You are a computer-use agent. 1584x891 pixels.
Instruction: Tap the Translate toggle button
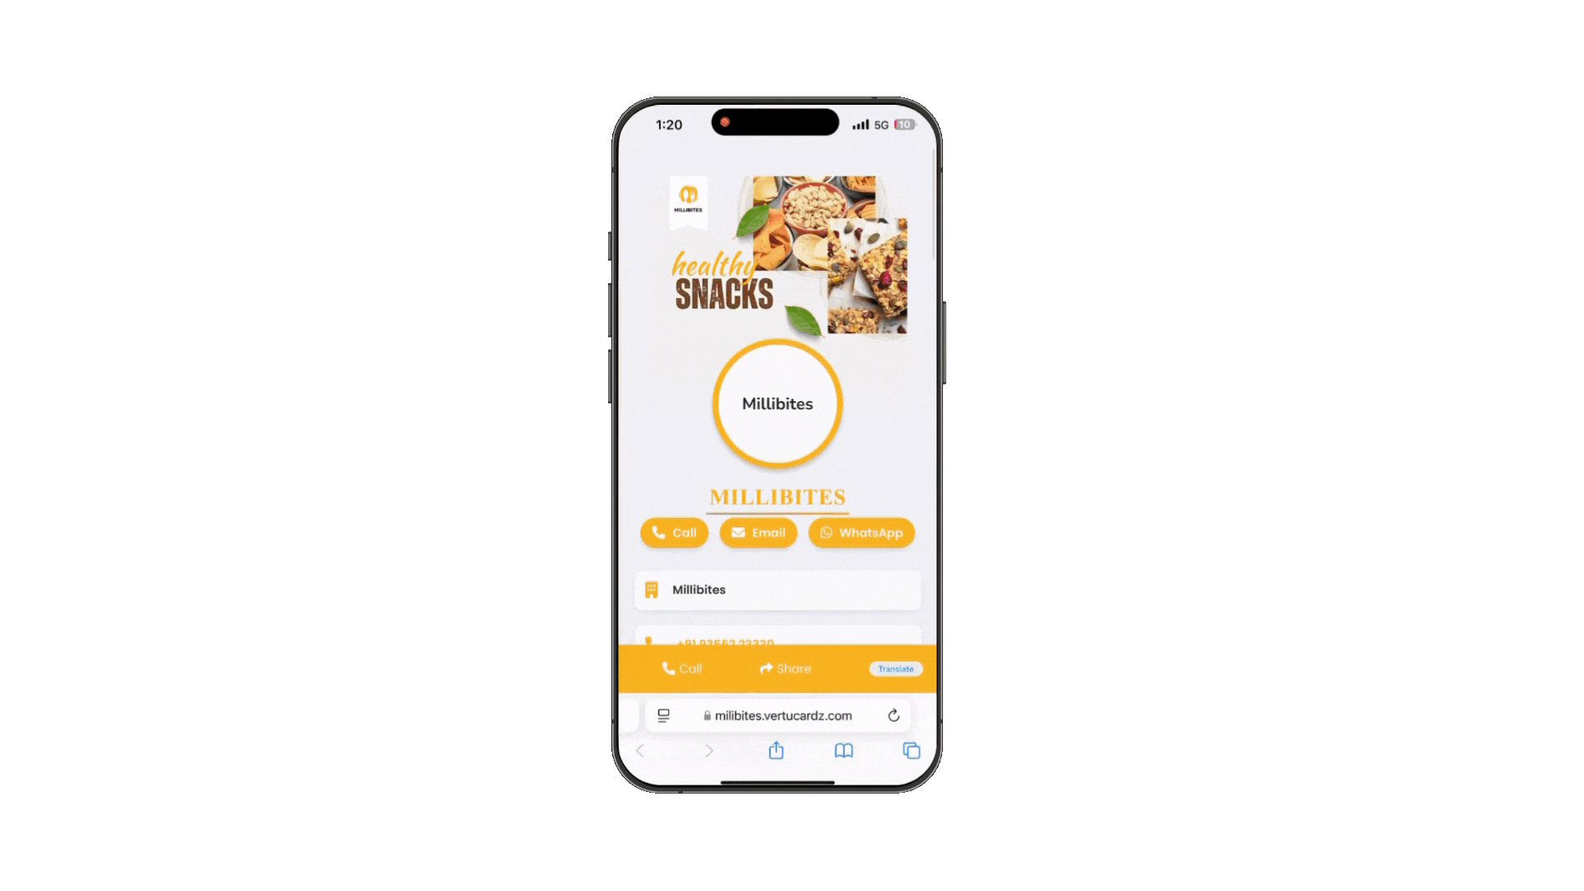pyautogui.click(x=894, y=668)
